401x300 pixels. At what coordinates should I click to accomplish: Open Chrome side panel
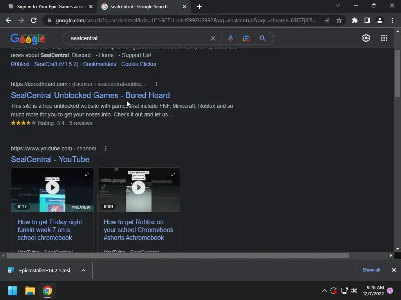(367, 20)
